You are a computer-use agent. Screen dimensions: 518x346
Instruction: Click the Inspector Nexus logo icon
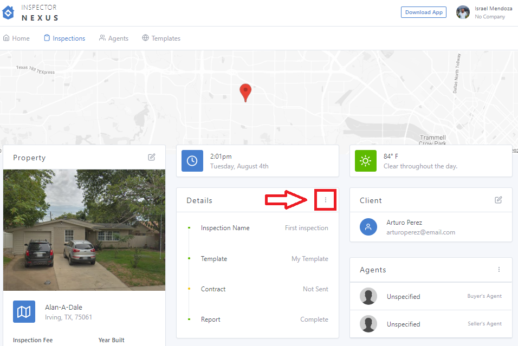pyautogui.click(x=8, y=12)
